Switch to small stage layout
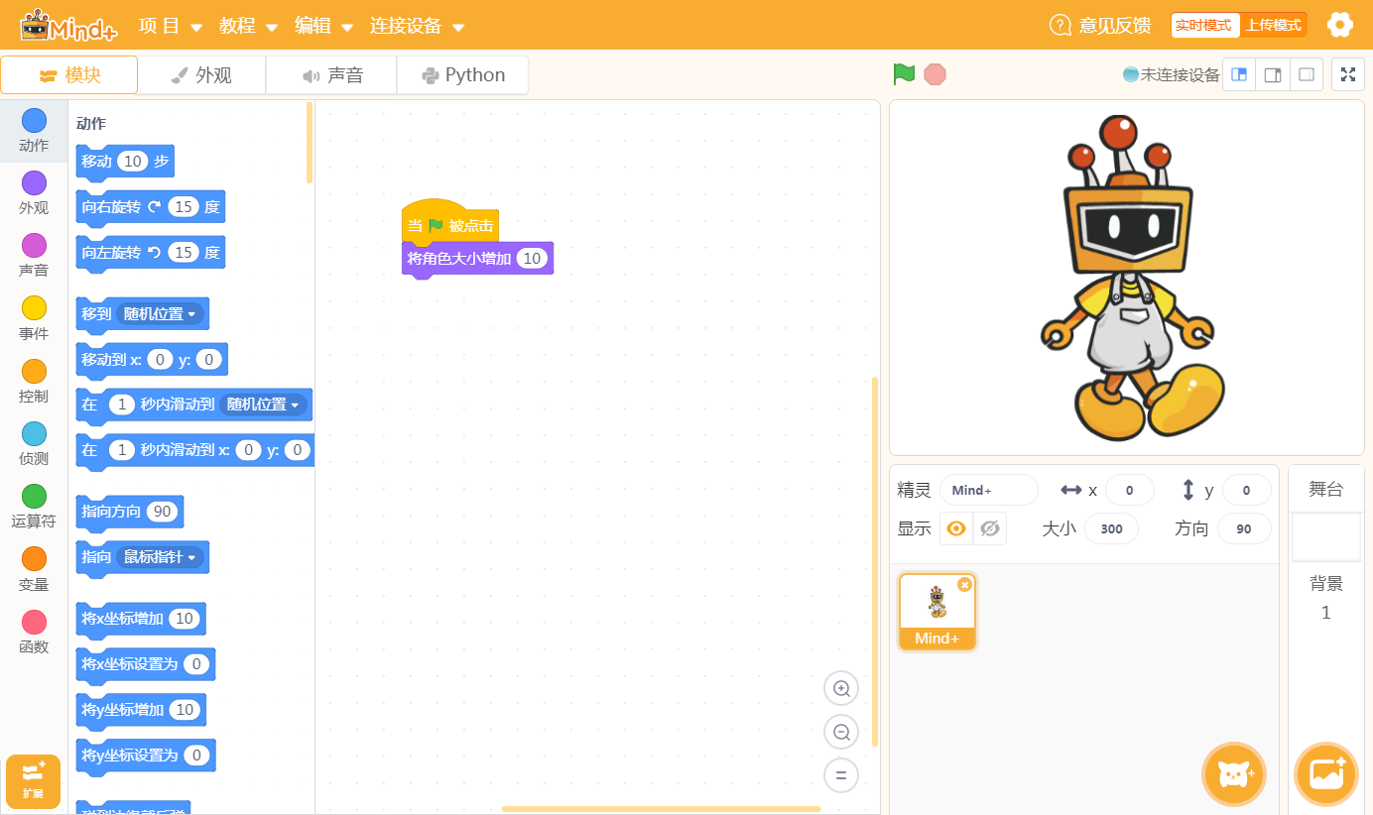Viewport: 1373px width, 815px height. (x=1239, y=74)
